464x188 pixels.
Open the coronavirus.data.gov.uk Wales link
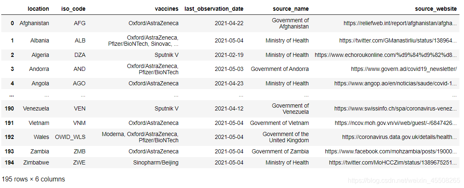(x=399, y=137)
